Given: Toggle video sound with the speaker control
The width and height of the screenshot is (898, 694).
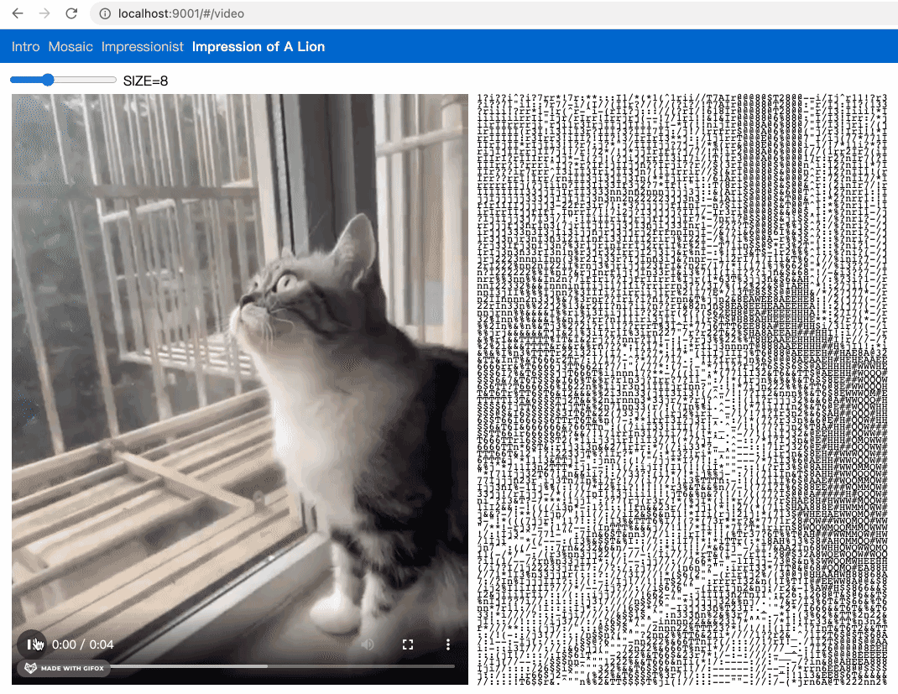Looking at the screenshot, I should click(367, 644).
